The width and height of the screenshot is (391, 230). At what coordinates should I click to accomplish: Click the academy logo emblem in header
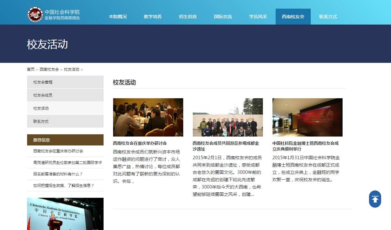pyautogui.click(x=35, y=15)
